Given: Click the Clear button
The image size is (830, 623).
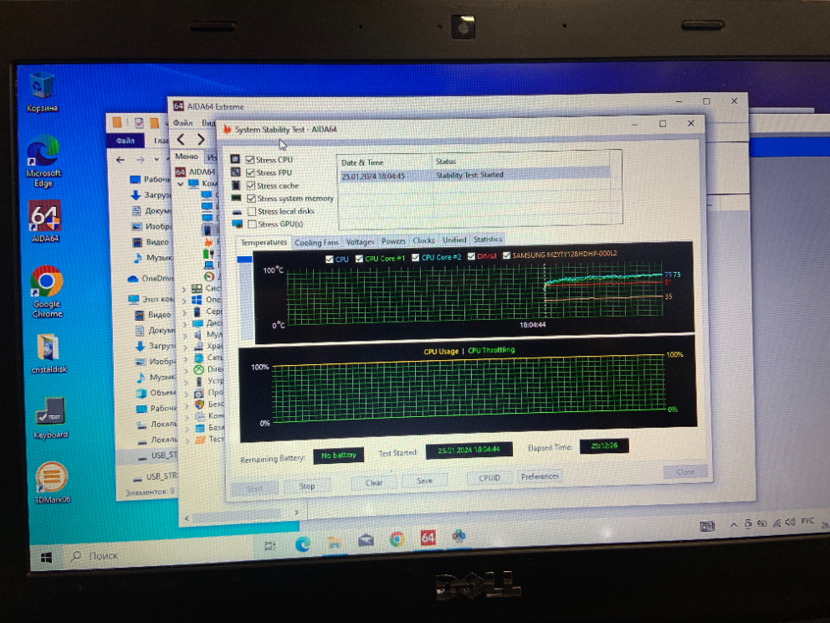Looking at the screenshot, I should tap(374, 482).
